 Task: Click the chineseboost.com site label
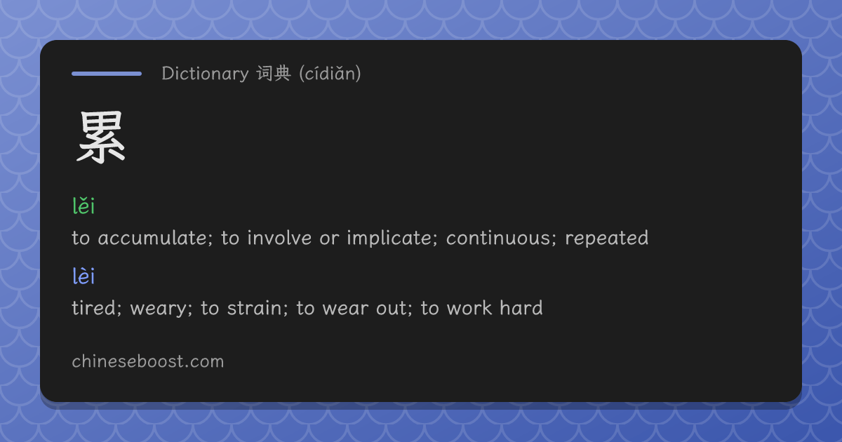coord(148,361)
